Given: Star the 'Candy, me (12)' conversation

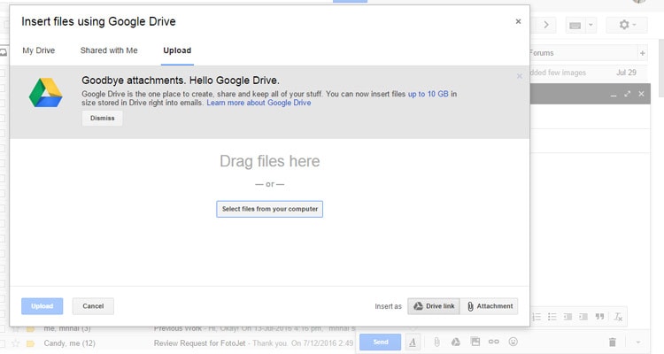Looking at the screenshot, I should coord(15,343).
